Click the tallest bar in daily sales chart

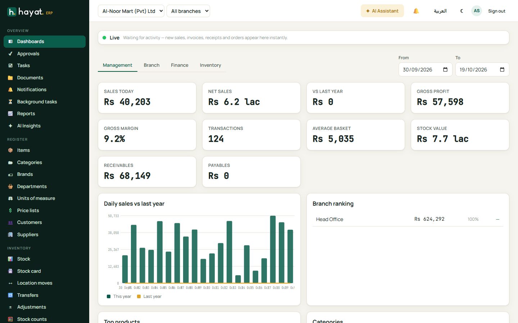273,249
